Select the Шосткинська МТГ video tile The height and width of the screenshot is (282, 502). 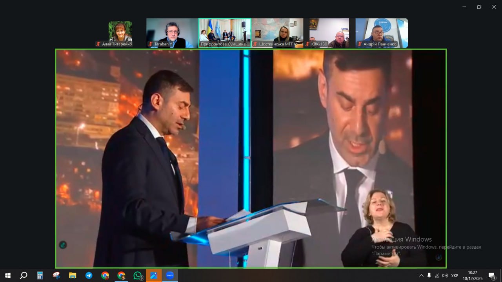tap(277, 33)
